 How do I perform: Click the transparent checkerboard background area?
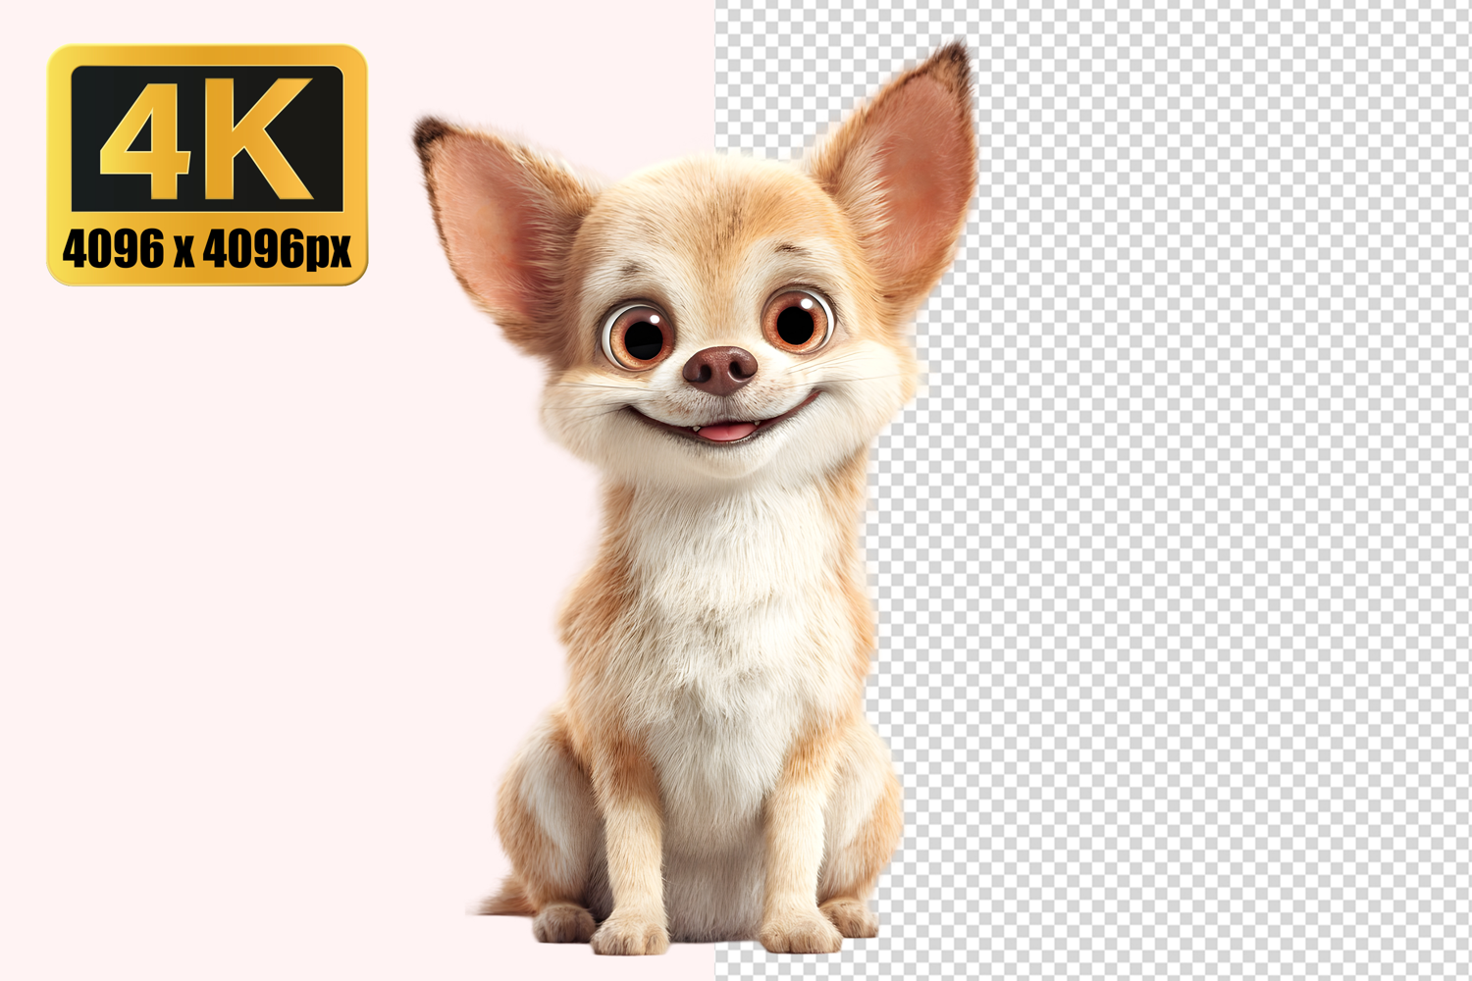(x=1178, y=490)
